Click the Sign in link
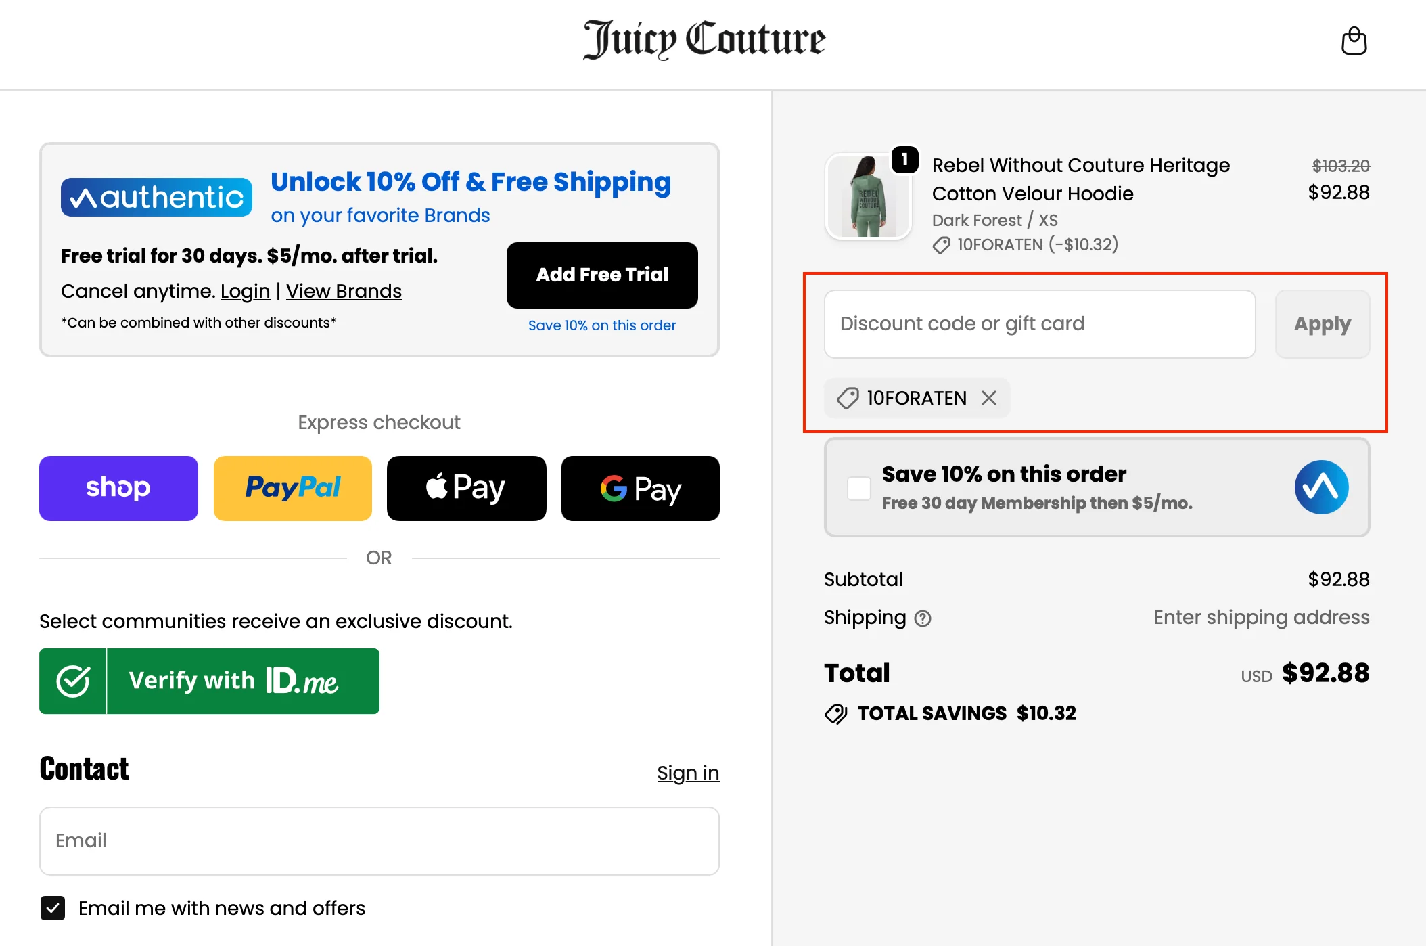 point(688,773)
